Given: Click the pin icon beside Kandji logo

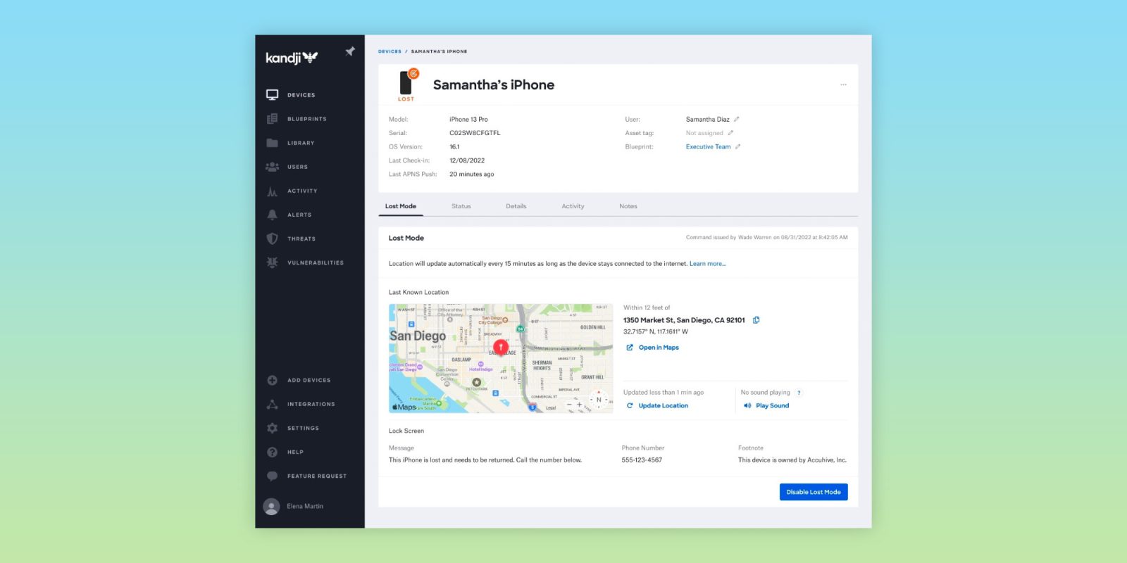Looking at the screenshot, I should coord(350,51).
